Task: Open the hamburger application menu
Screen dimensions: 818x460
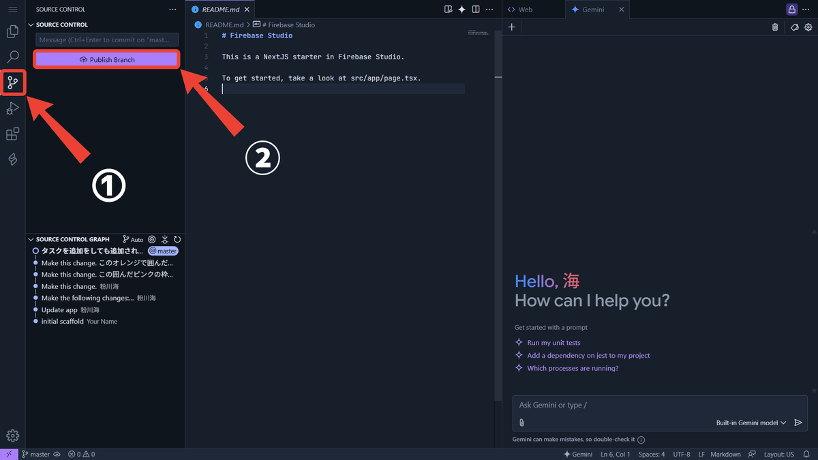Action: (12, 10)
